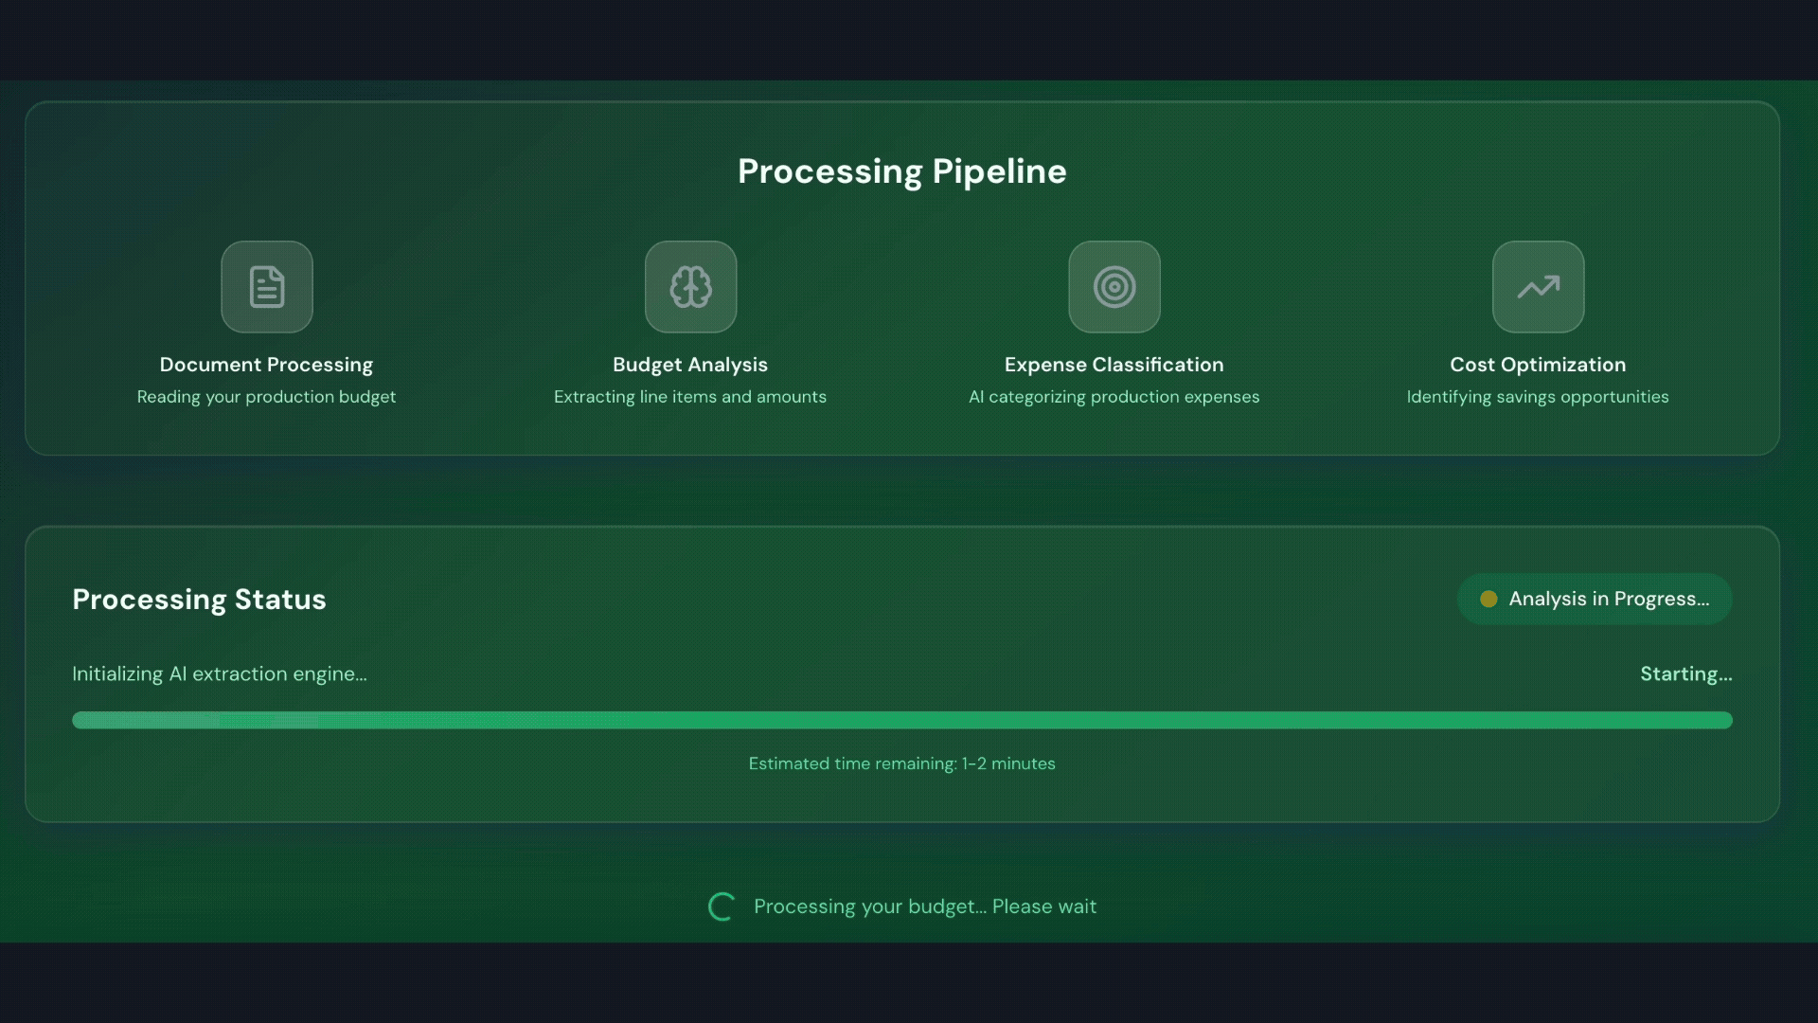1818x1023 pixels.
Task: Click 'Reading your production budget' description
Action: pyautogui.click(x=266, y=397)
